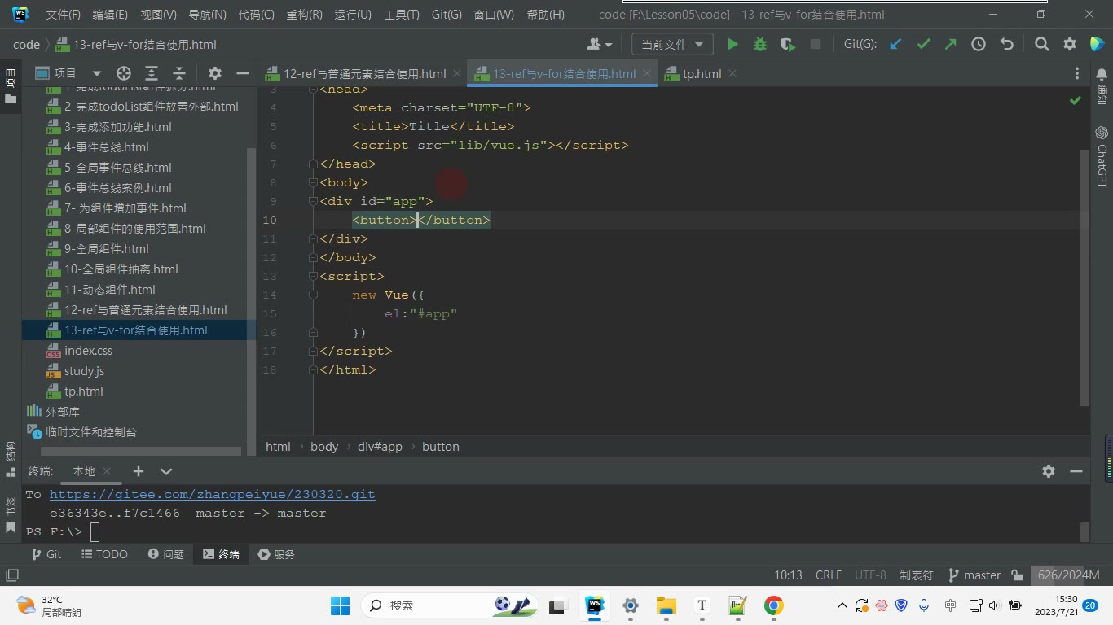Commit changes with the green checkmark icon
This screenshot has width=1113, height=625.
coord(923,45)
